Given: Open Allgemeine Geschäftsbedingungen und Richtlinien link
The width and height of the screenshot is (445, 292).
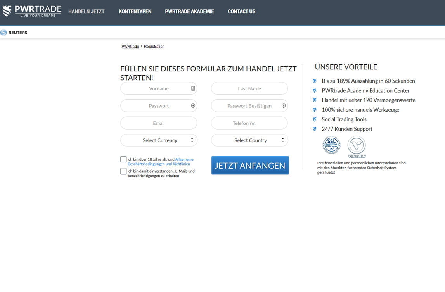Looking at the screenshot, I should coord(160,162).
